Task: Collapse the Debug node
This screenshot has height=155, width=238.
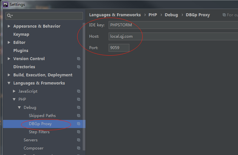Action: [19, 108]
